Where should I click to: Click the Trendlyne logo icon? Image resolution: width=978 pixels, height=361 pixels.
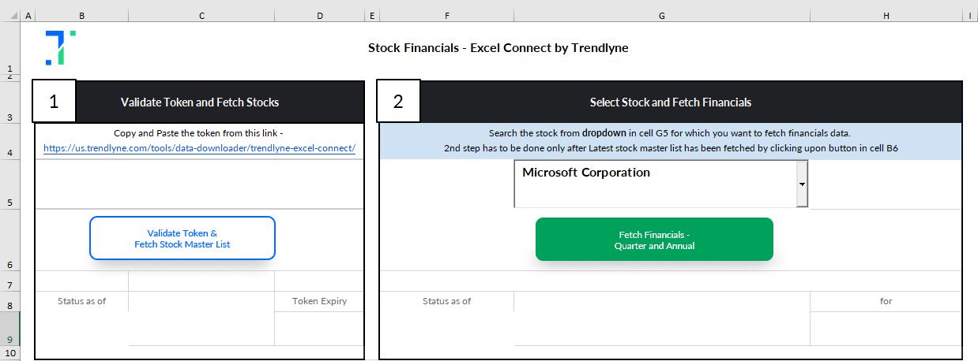click(60, 47)
